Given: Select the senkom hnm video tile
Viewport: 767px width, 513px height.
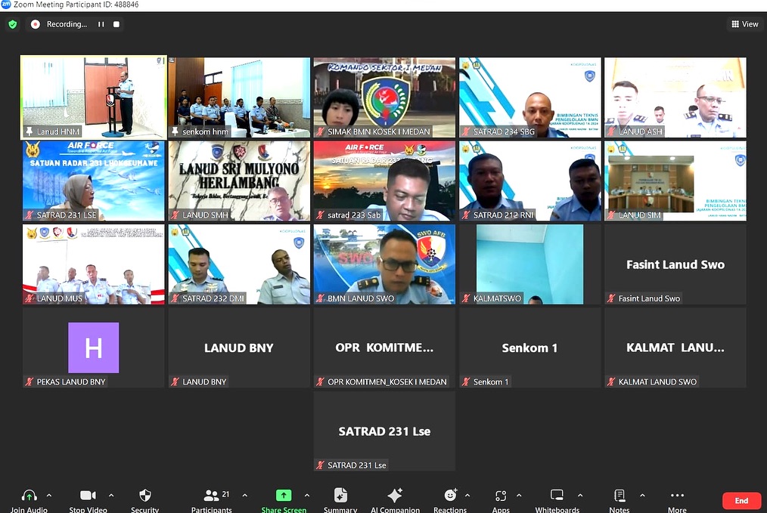Looking at the screenshot, I should 239,97.
